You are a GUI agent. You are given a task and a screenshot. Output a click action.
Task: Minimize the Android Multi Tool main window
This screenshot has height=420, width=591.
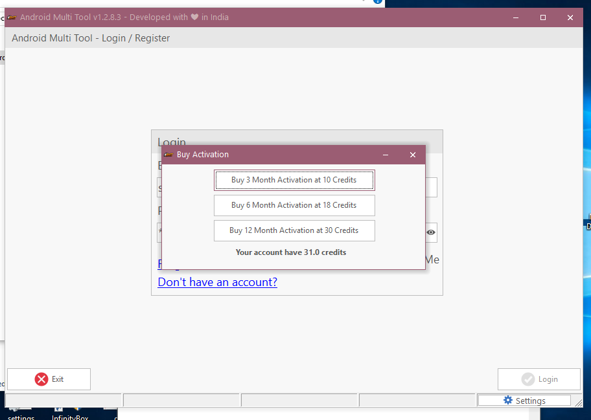click(516, 17)
